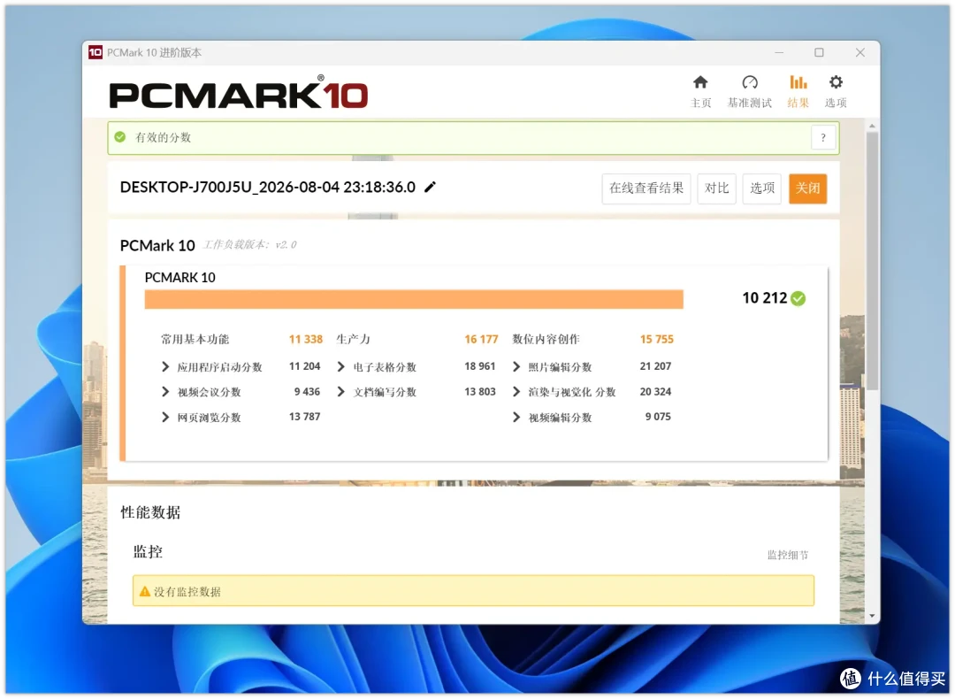
Task: Click the green checkmark beside 10 212
Action: click(798, 298)
